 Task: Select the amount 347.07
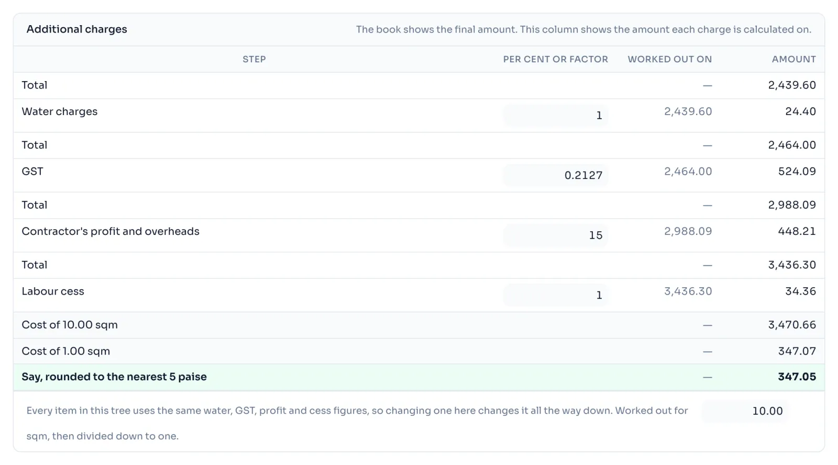click(x=797, y=351)
